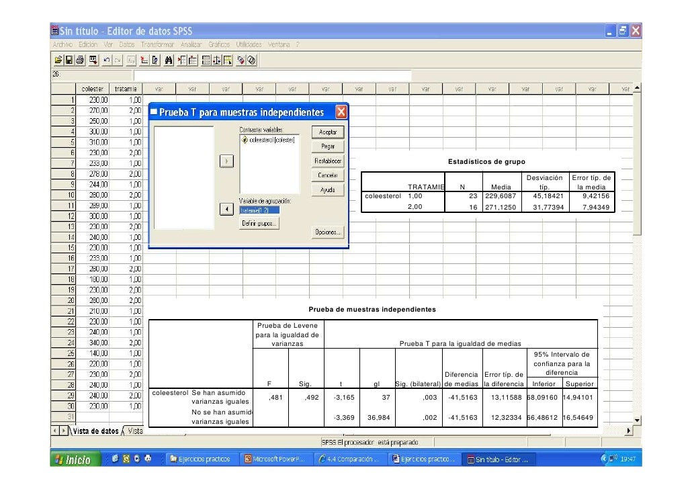Open the Ejercicios practicos folder taskbar item
This screenshot has height=489, width=692.
(202, 459)
